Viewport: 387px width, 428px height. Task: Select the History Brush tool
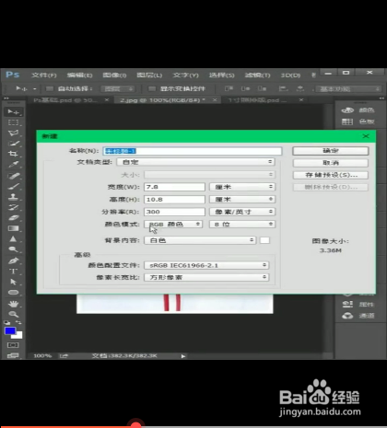13,207
